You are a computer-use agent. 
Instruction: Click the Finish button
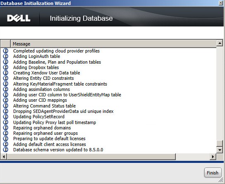point(213,172)
